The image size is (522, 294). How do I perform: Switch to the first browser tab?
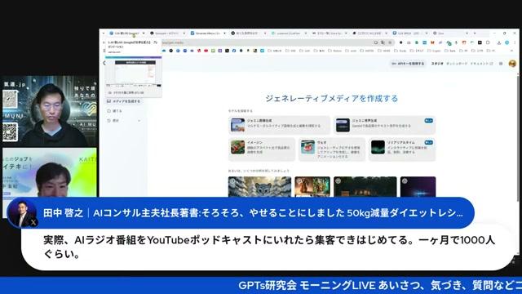[127, 33]
